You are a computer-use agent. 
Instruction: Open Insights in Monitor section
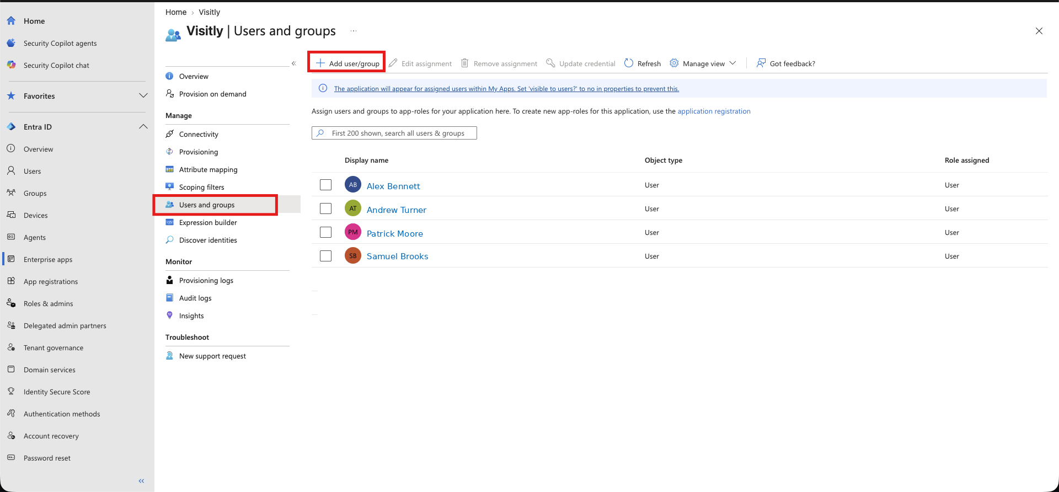pos(191,315)
